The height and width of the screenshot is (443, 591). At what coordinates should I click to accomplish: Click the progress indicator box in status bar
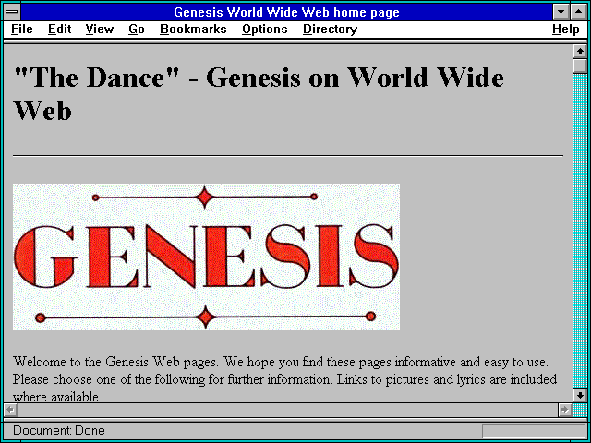(x=534, y=431)
